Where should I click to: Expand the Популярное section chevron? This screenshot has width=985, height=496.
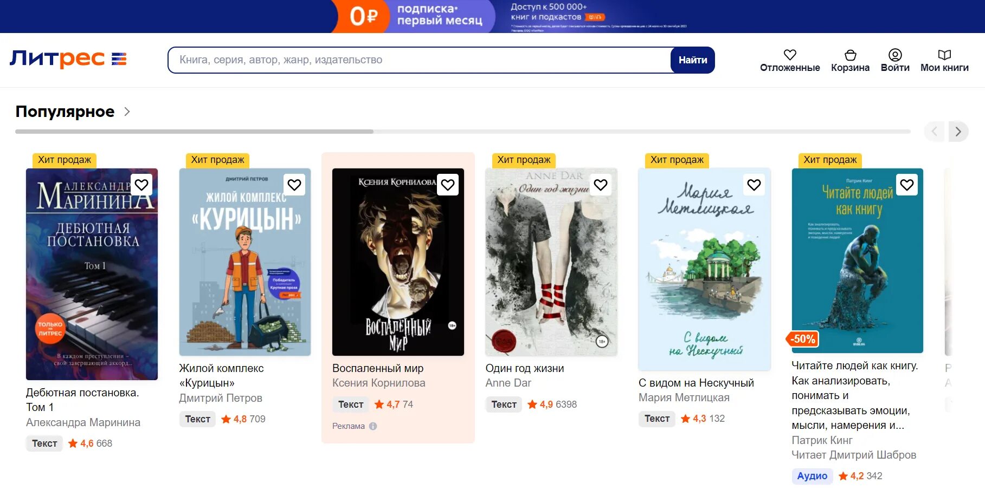[x=127, y=112]
